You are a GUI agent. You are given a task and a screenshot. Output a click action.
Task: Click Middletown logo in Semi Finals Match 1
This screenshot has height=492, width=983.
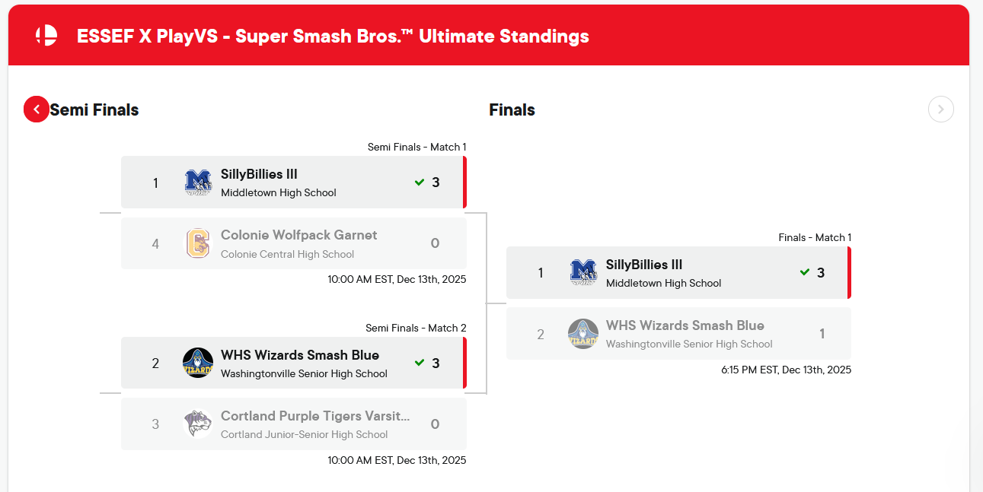(x=198, y=183)
